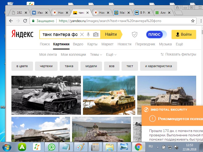Open a new browser tab
The image size is (203, 152).
pyautogui.click(x=179, y=13)
